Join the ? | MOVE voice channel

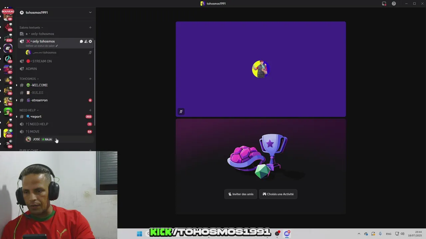point(56,132)
